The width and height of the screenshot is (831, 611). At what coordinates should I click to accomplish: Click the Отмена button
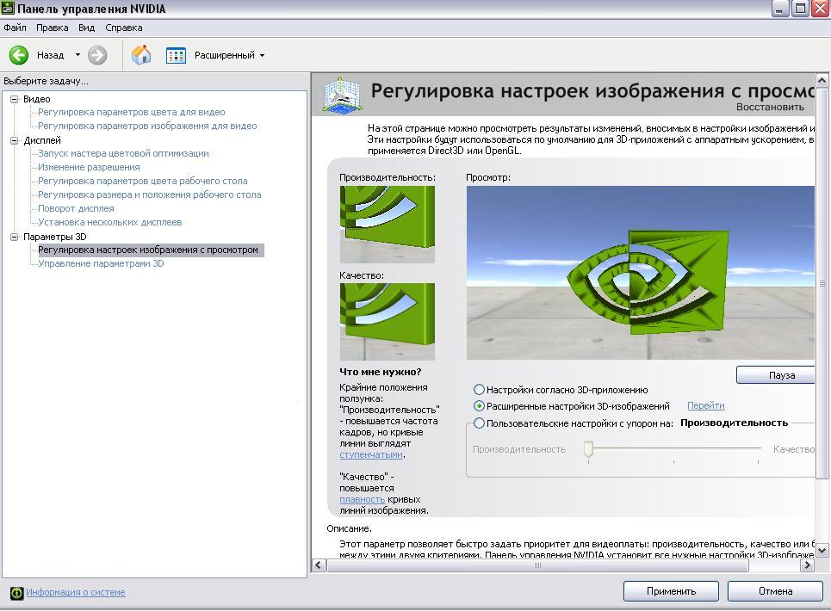[x=775, y=591]
